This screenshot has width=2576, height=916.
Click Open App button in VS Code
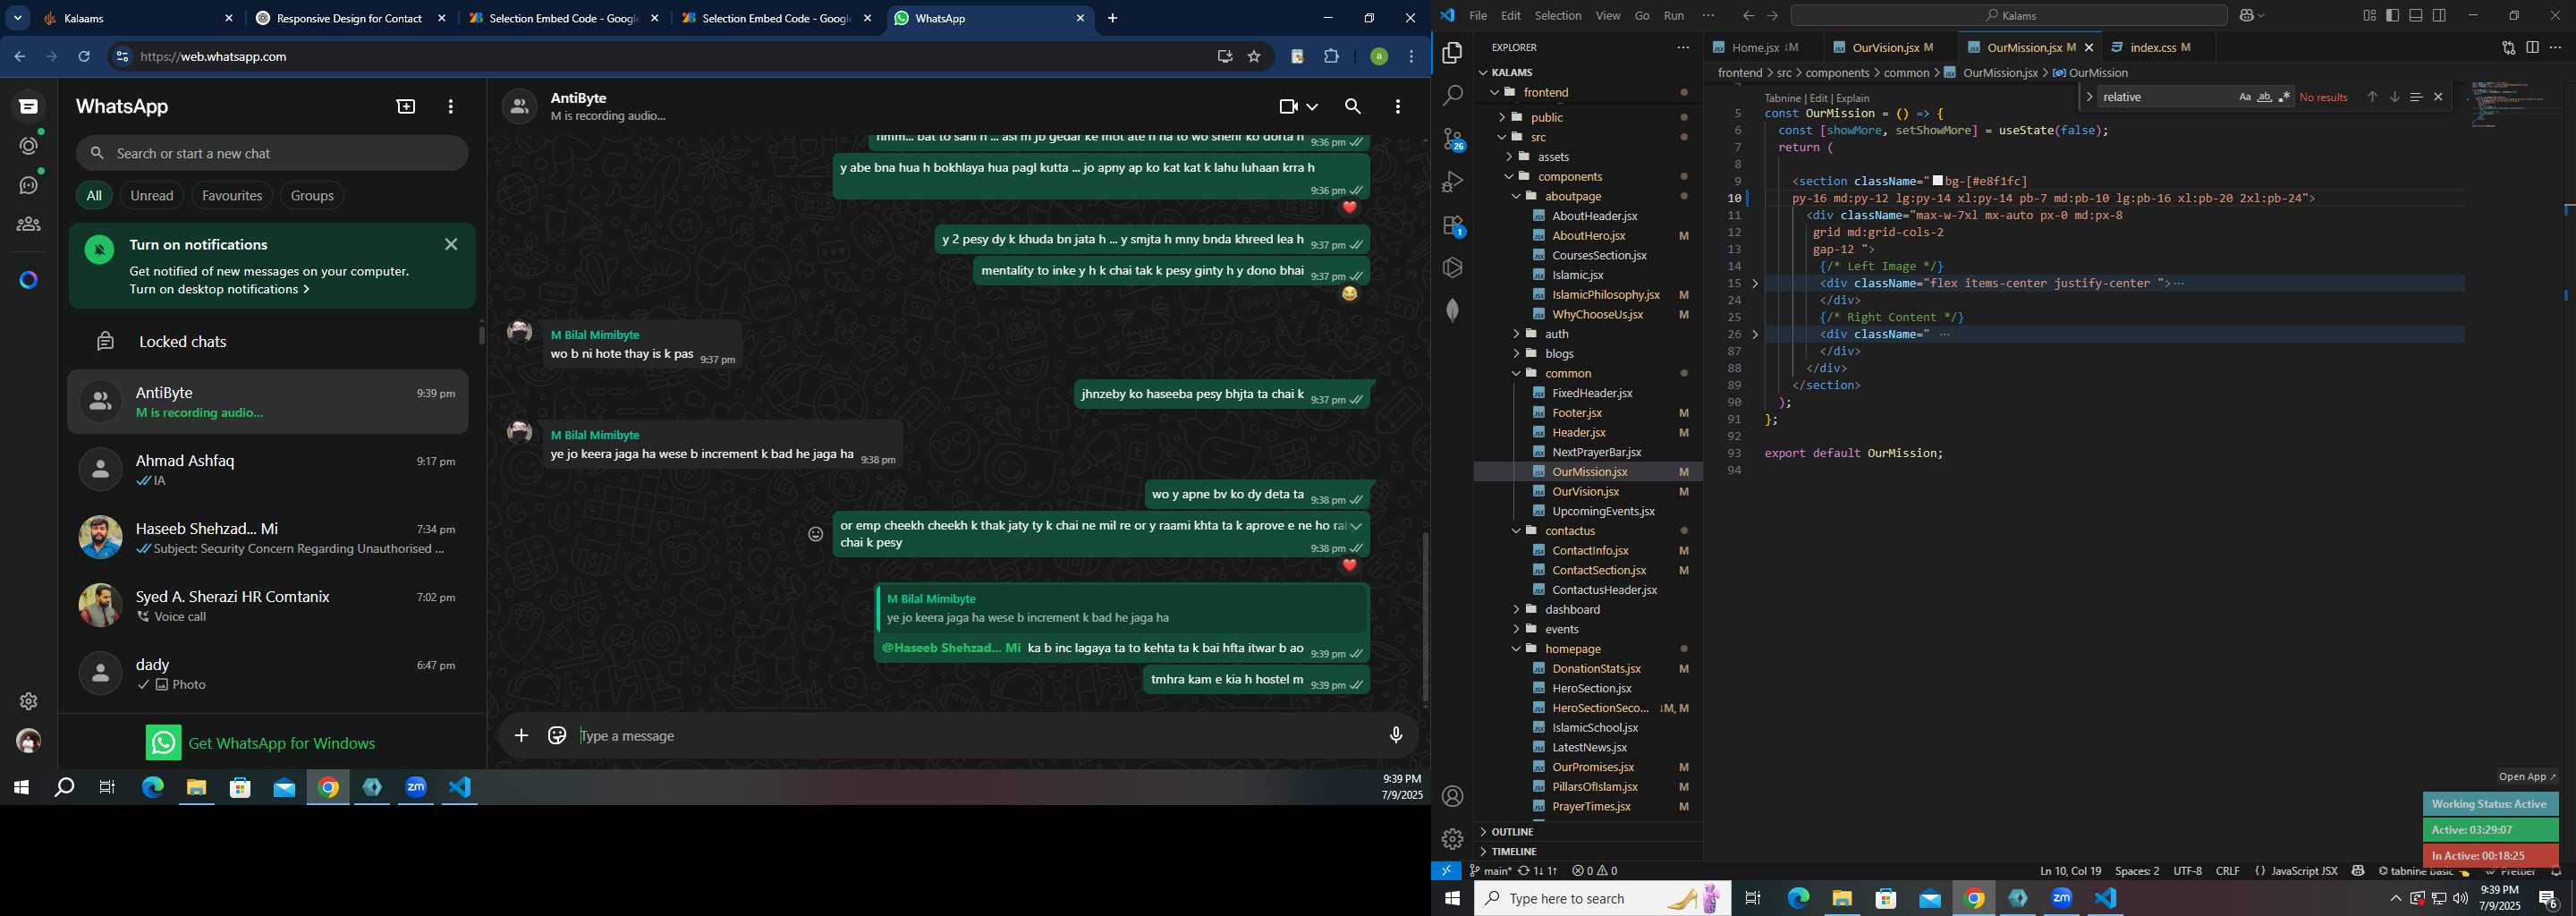tap(2526, 777)
